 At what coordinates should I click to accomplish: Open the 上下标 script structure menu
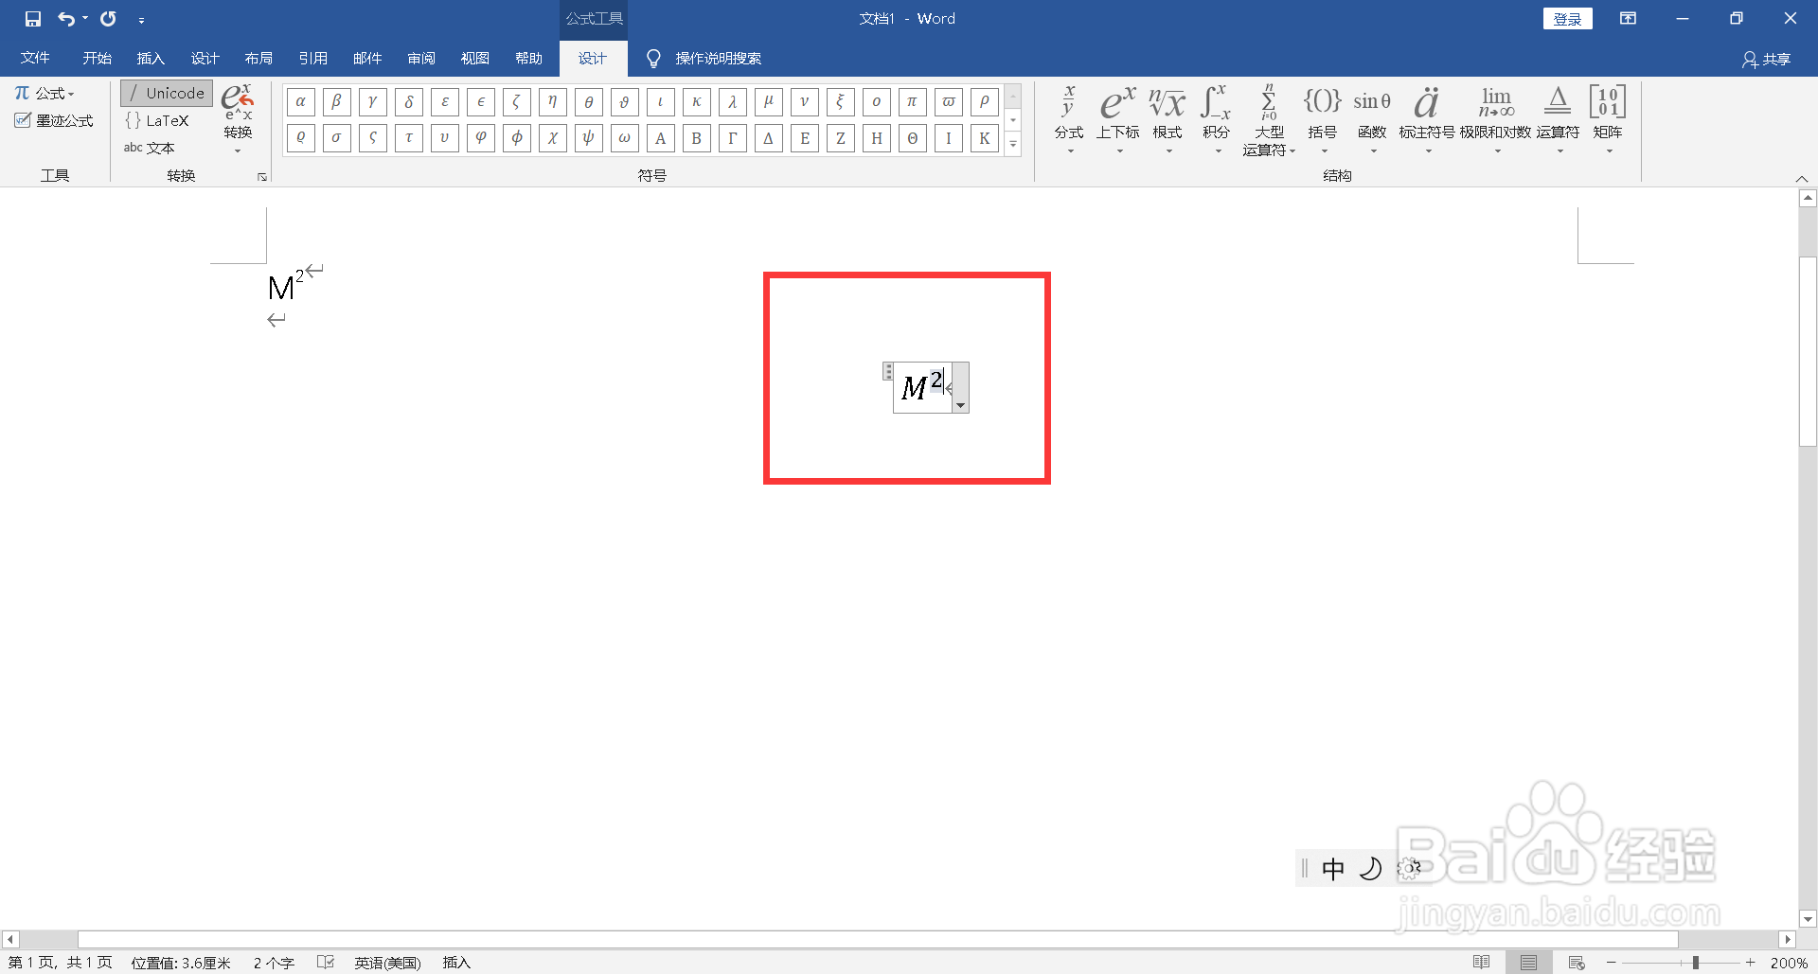coord(1118,119)
